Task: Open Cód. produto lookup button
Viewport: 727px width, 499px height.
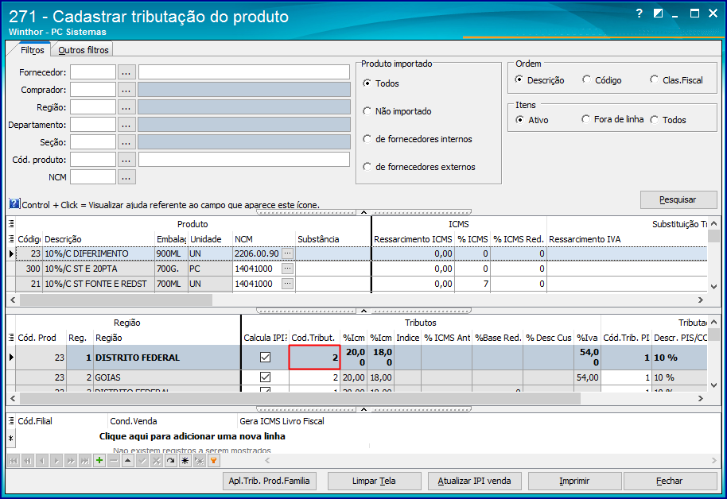Action: click(x=126, y=160)
